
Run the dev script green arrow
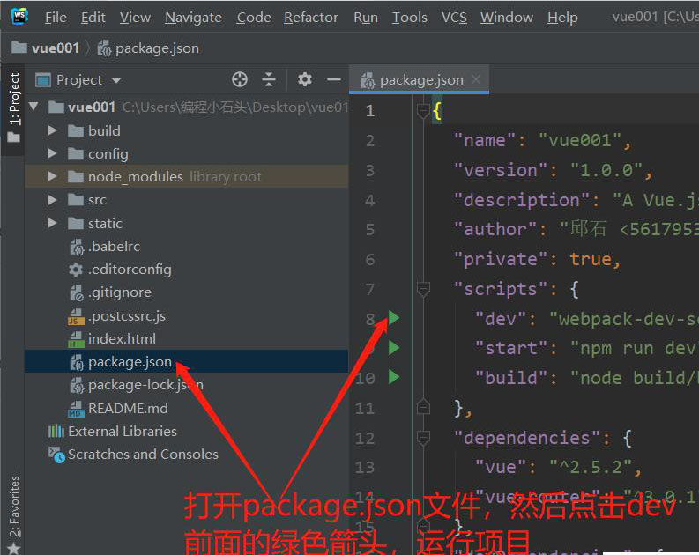[x=394, y=318]
